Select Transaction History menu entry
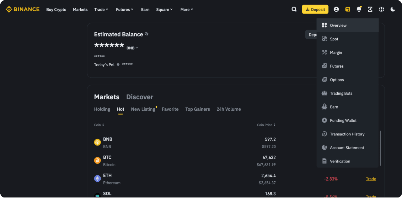The width and height of the screenshot is (402, 198). [x=348, y=134]
